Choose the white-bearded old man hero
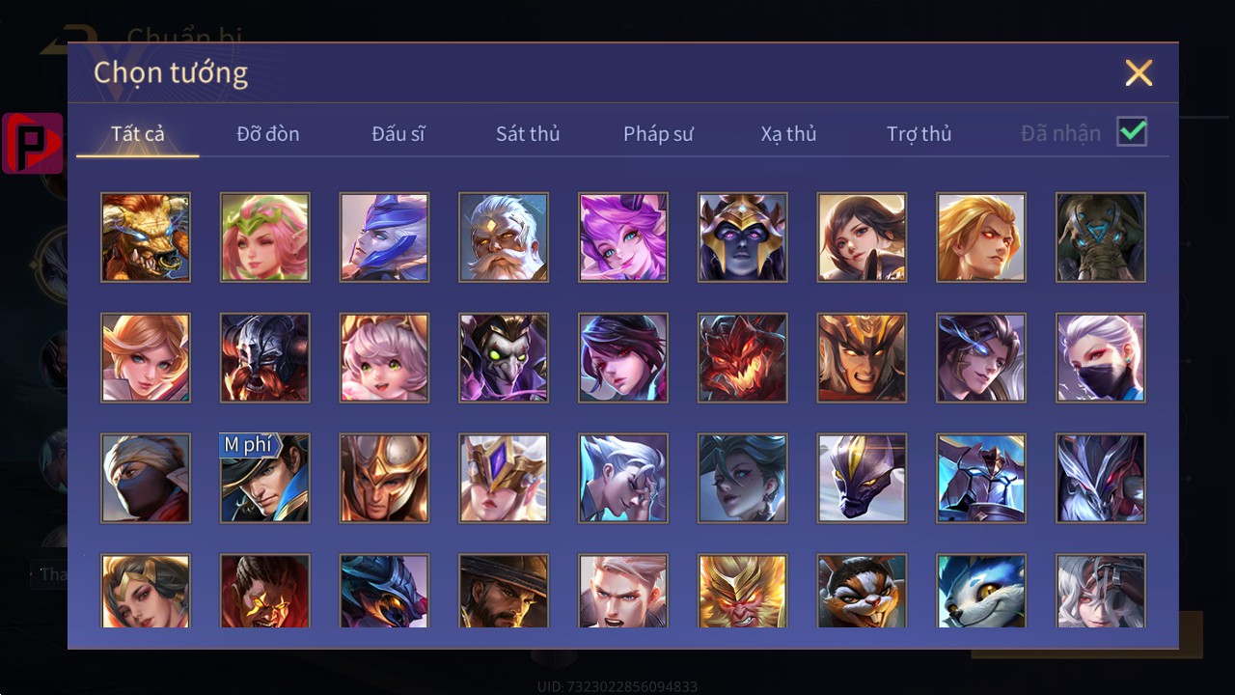The height and width of the screenshot is (695, 1235). (x=504, y=237)
